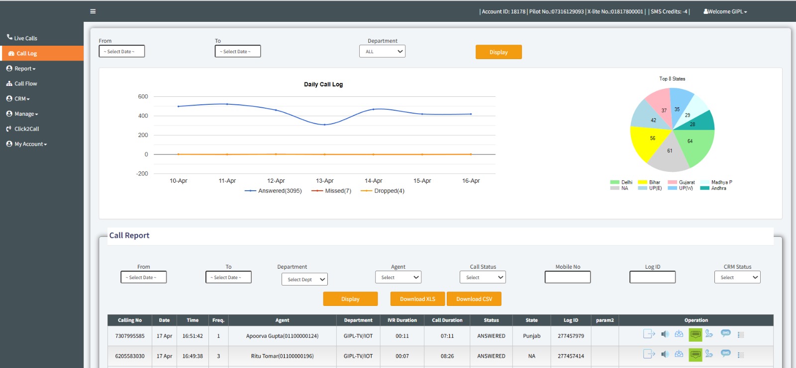The width and height of the screenshot is (796, 368).
Task: Expand the Call Status dropdown
Action: (x=483, y=278)
